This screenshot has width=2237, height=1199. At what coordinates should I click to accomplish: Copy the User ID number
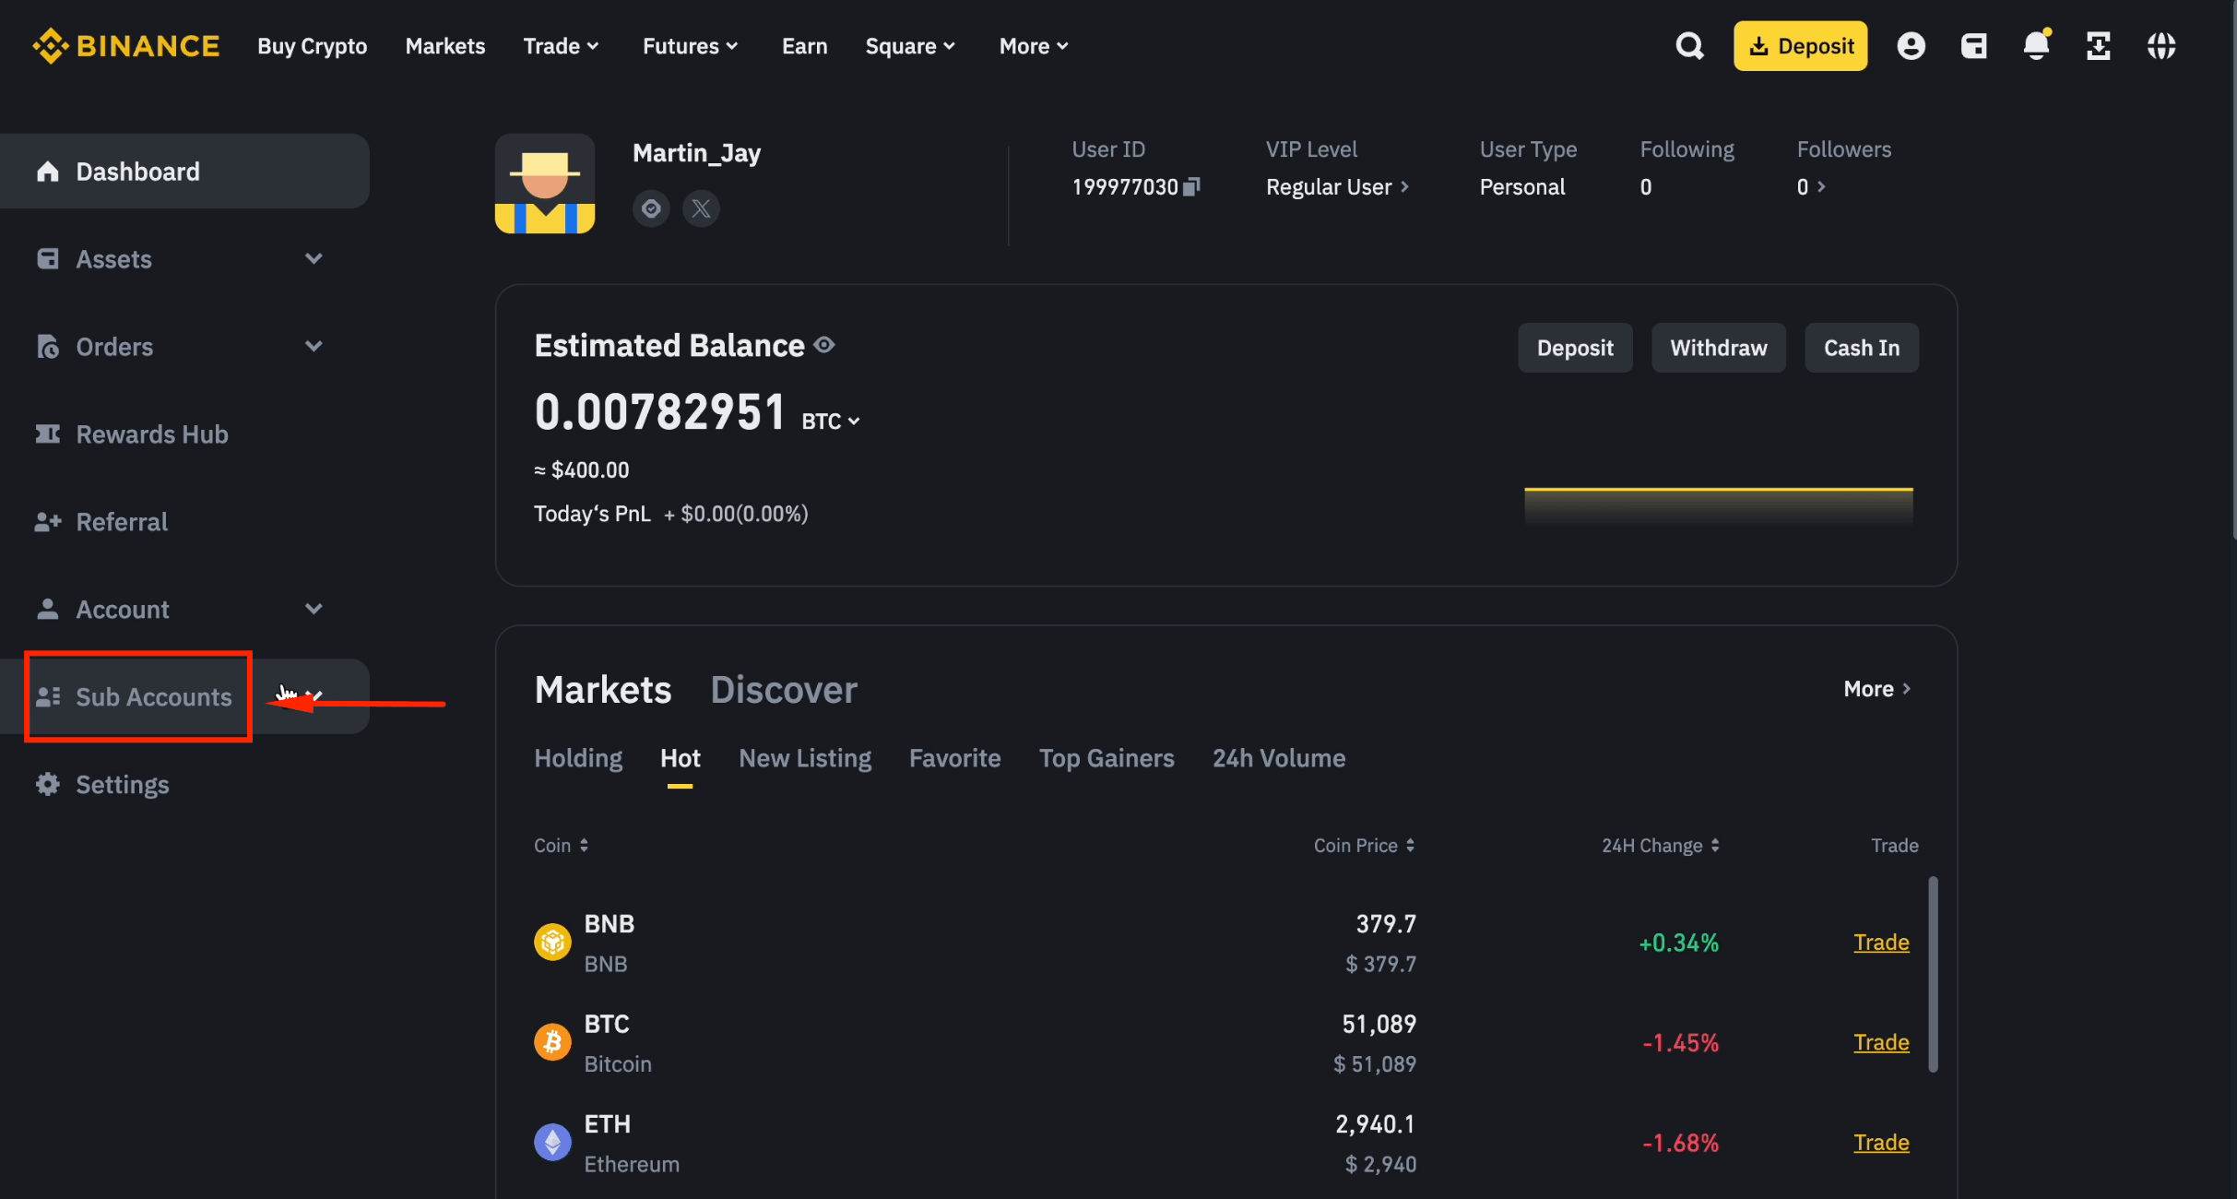1191,187
